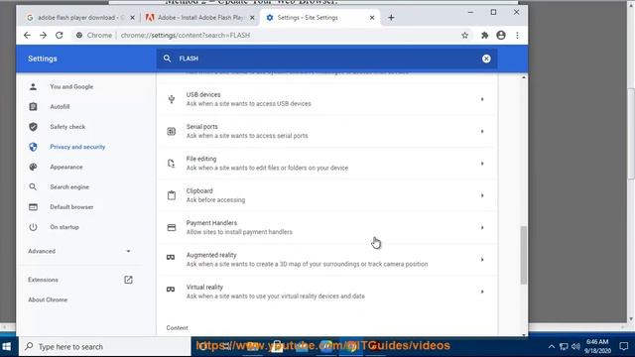Close the Settings - Site Settings tab
The image size is (635, 357).
[x=372, y=18]
